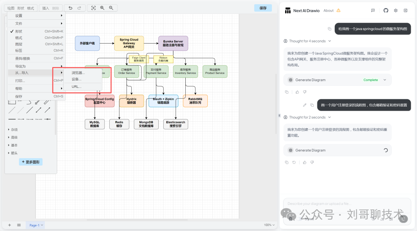Image resolution: width=417 pixels, height=231 pixels.
Task: Click the 更多图形 button
Action: point(31,162)
